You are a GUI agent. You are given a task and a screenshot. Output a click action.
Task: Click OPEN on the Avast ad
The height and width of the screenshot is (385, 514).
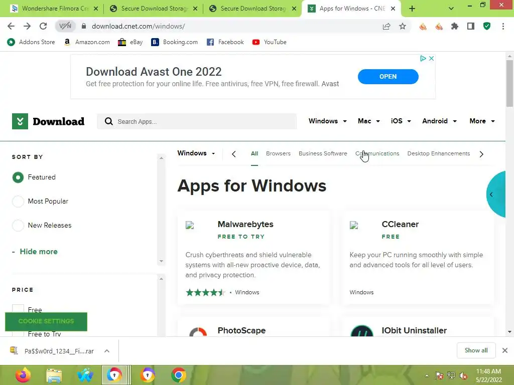(x=388, y=77)
